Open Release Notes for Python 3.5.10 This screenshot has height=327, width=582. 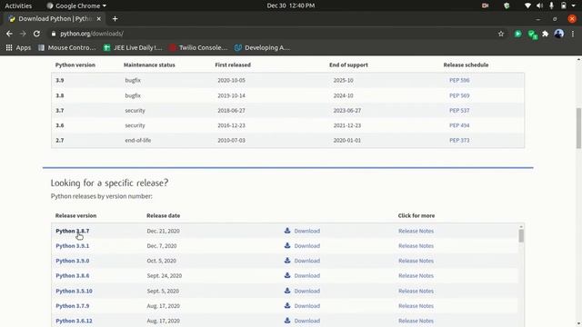416,291
